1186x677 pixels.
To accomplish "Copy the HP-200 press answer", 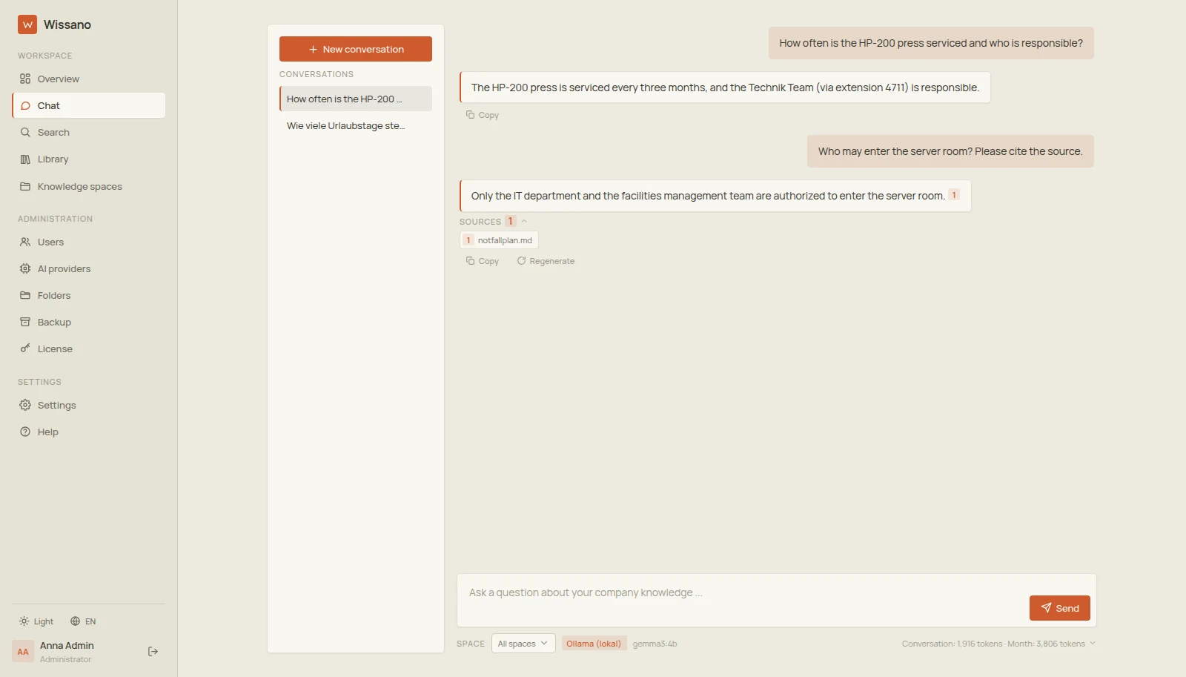I will [x=483, y=115].
